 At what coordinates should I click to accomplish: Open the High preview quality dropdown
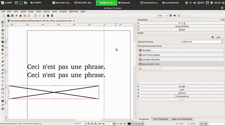pos(163,16)
